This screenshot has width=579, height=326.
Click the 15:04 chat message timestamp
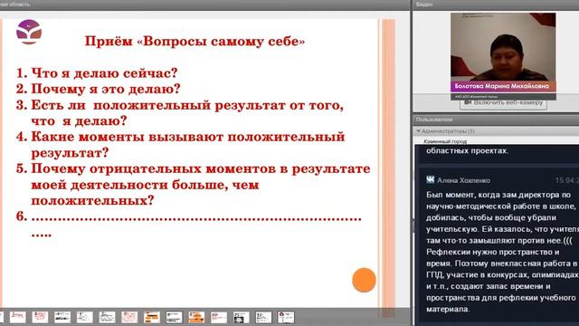coord(567,180)
